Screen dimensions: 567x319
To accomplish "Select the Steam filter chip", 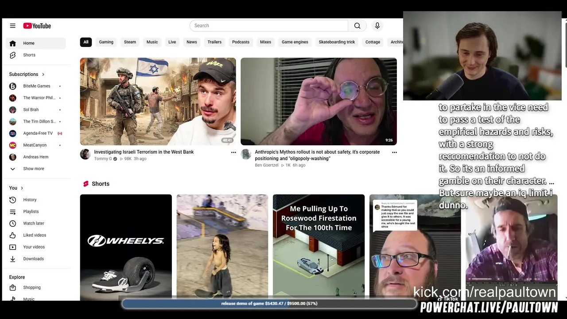I will [x=130, y=42].
